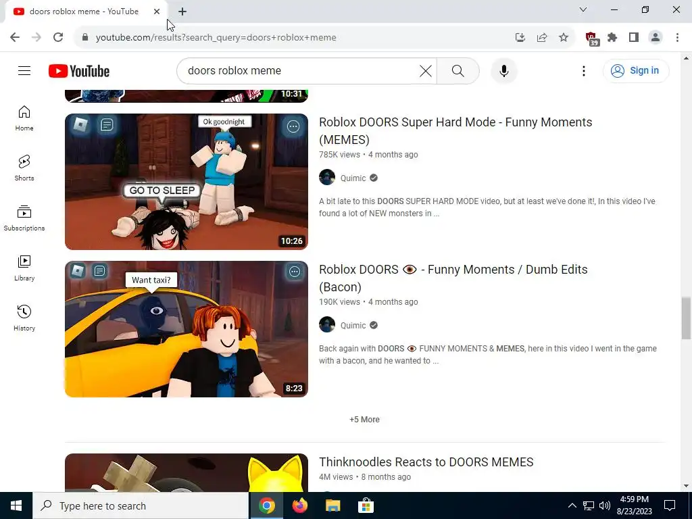Open Shorts in the sidebar
Image resolution: width=692 pixels, height=519 pixels.
point(24,168)
